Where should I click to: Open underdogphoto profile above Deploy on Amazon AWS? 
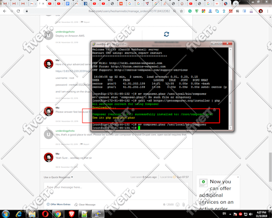(65, 32)
